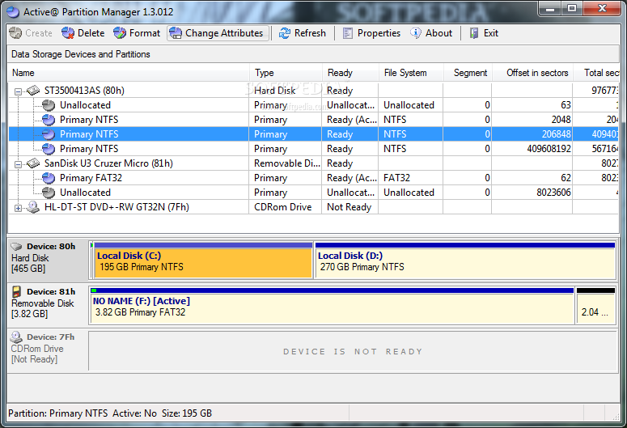Click the Primary NTFS icon at offset 2048
Viewport: 627px width, 428px height.
click(49, 120)
